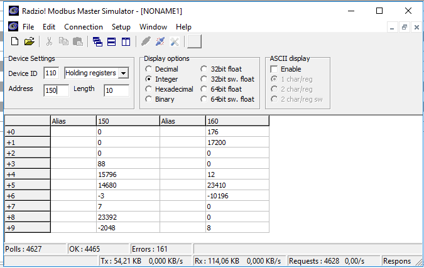The image size is (424, 268).
Task: Click the cascade windows toolbar icon
Action: pyautogui.click(x=98, y=42)
